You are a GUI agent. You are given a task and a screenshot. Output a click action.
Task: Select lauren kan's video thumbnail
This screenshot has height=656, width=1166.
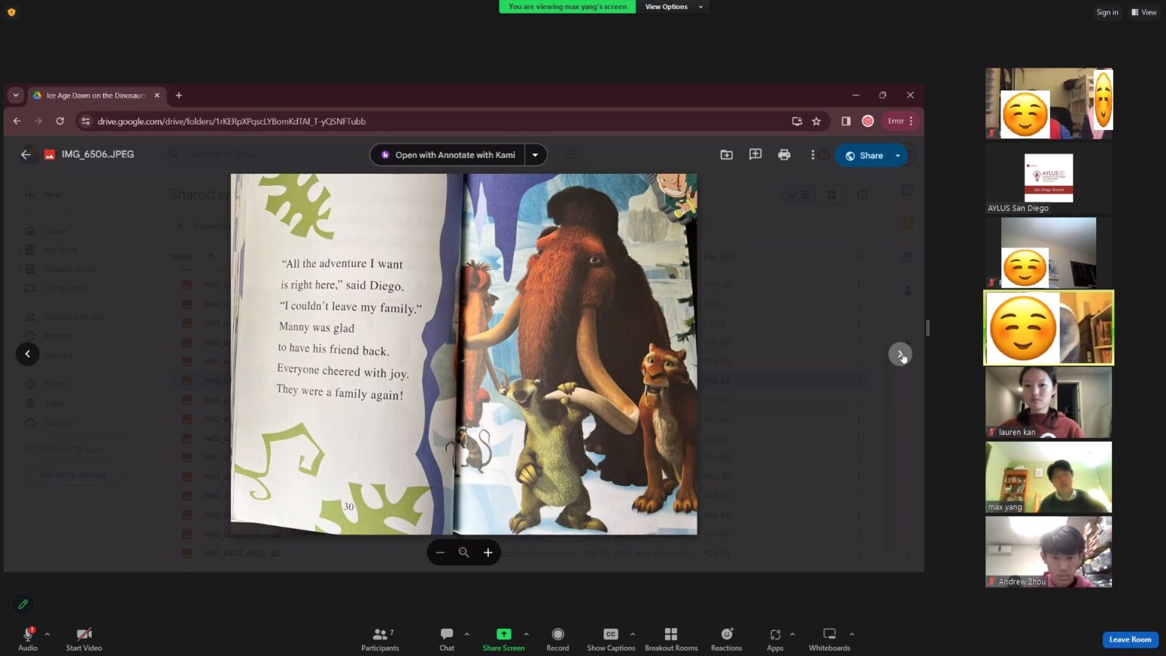coord(1048,402)
